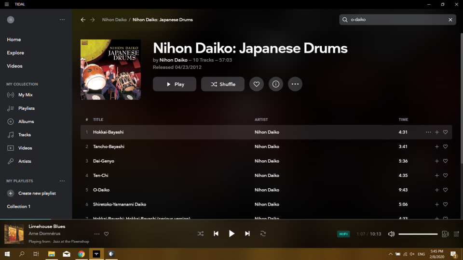463x260 pixels.
Task: Adjust the volume slider
Action: tap(418, 234)
